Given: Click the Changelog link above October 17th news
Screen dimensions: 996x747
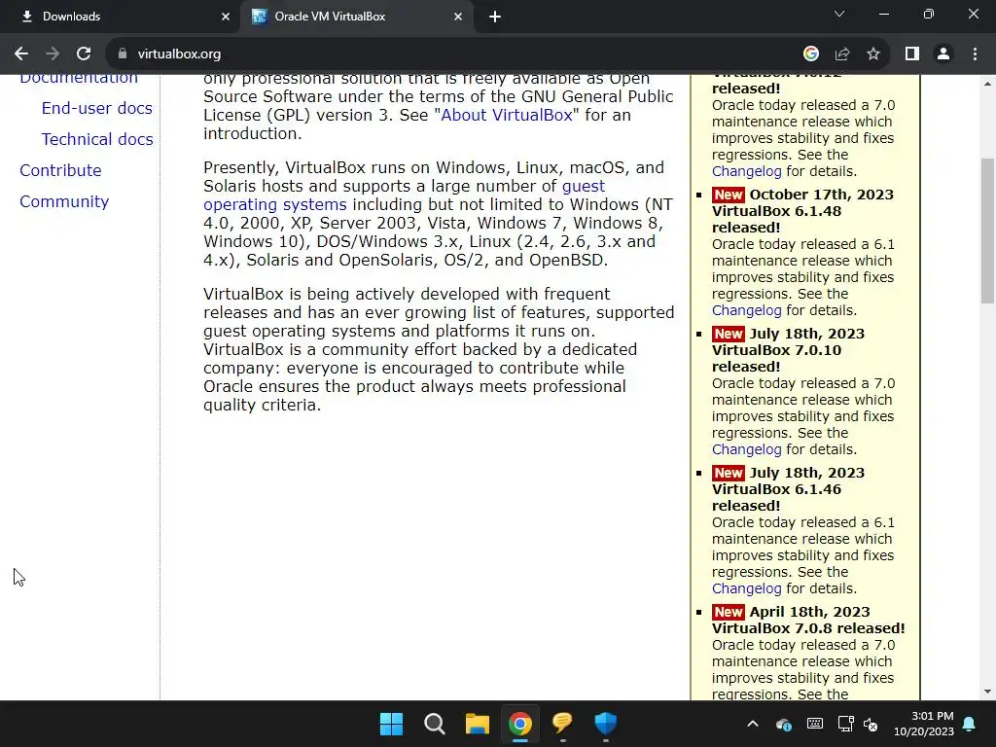Looking at the screenshot, I should 746,171.
